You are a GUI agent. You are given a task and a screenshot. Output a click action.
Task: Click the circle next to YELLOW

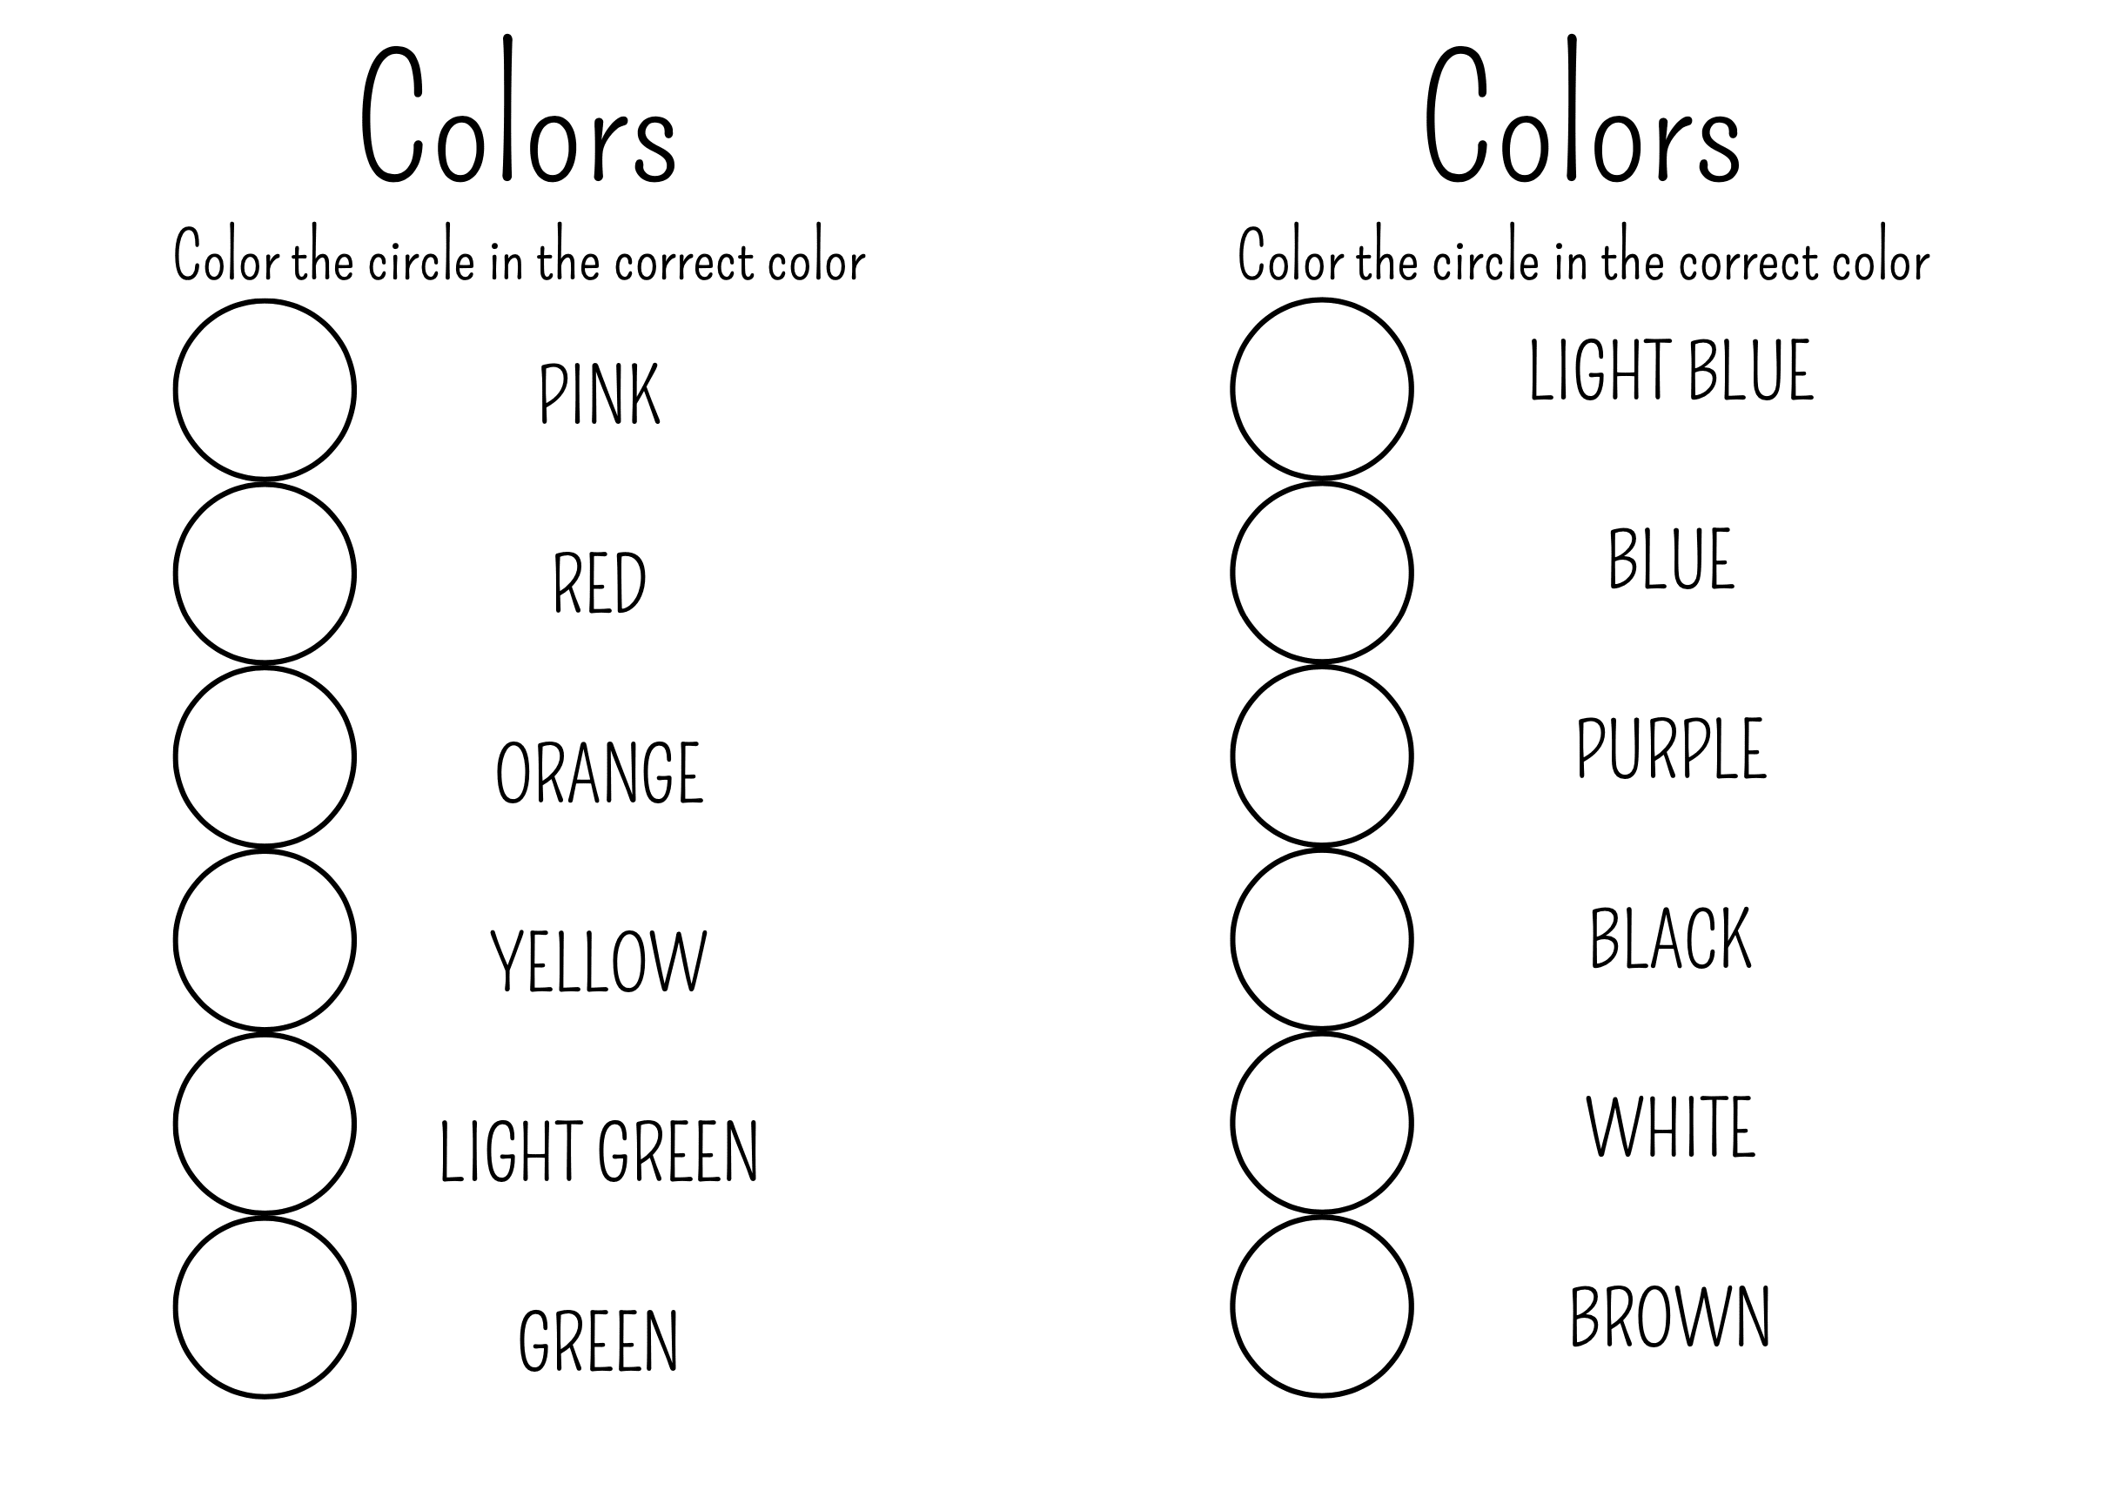point(265,940)
